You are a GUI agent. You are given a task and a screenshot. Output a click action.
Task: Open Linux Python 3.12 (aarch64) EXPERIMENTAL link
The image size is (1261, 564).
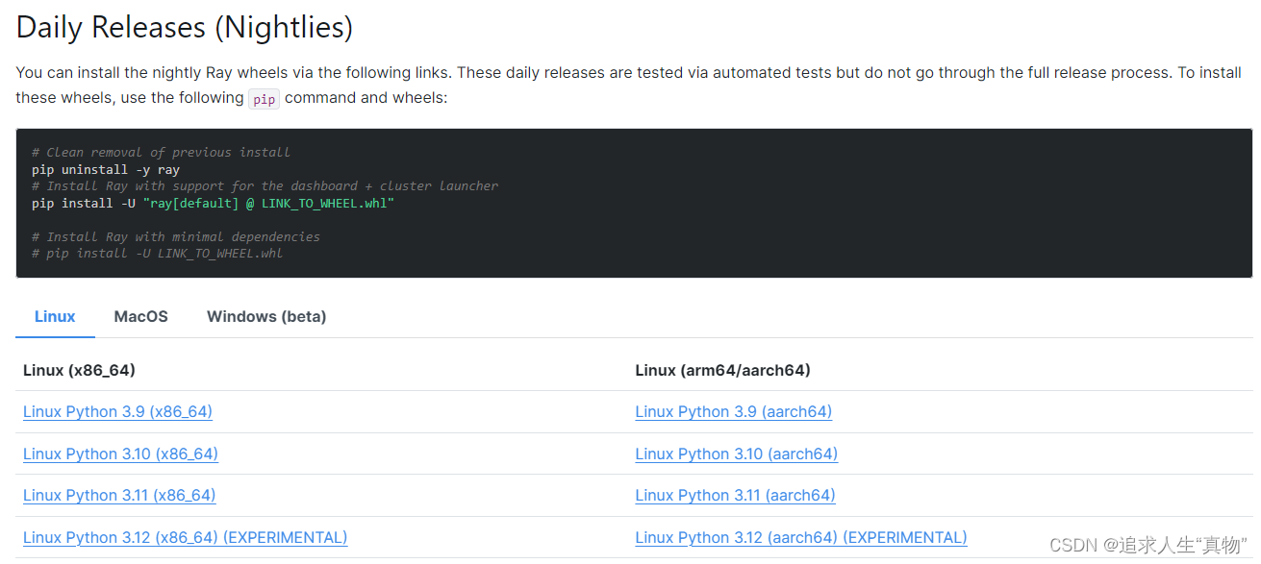[801, 537]
